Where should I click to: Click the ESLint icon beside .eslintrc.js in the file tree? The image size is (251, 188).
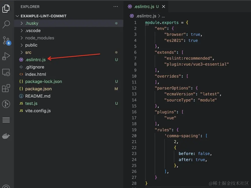tap(21, 60)
